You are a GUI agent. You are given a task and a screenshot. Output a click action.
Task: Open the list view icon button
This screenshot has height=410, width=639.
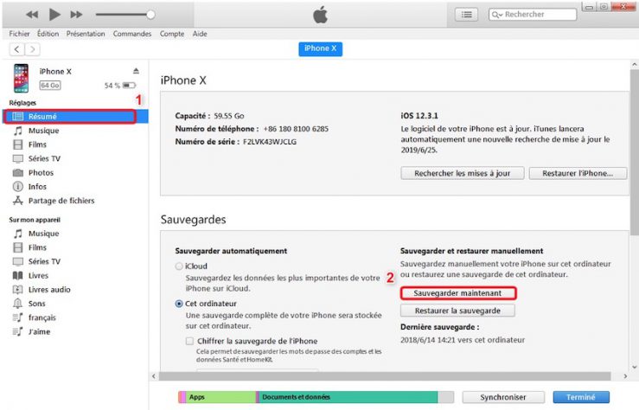(466, 15)
